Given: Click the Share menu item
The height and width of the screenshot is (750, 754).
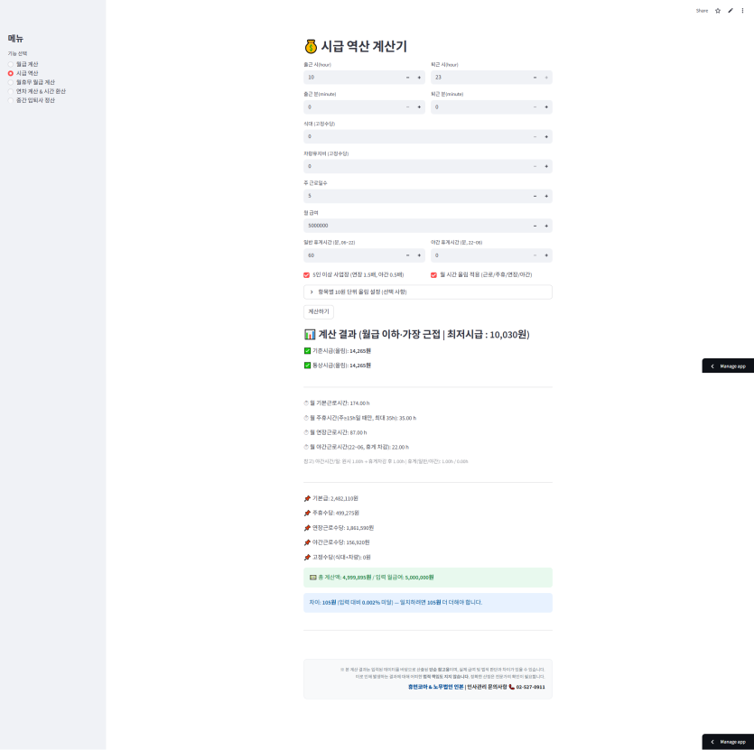Looking at the screenshot, I should [702, 11].
